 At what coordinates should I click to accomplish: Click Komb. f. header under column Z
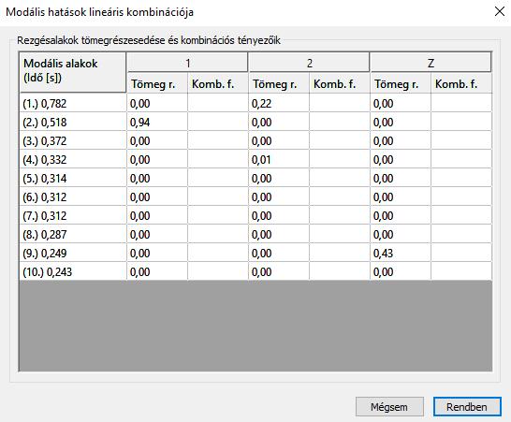(x=461, y=84)
